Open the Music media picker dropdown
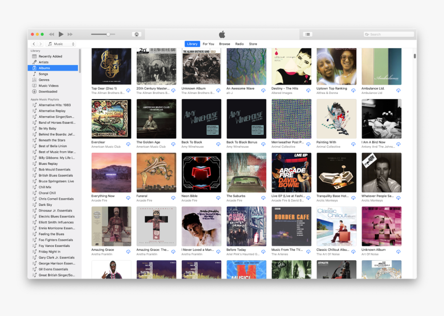This screenshot has width=444, height=316. tap(57, 44)
